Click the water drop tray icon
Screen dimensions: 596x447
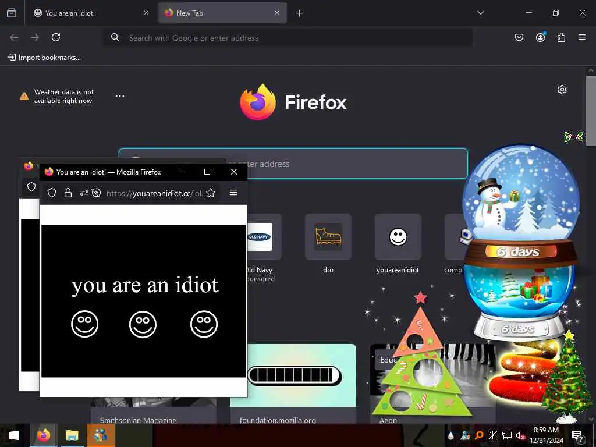(451, 435)
